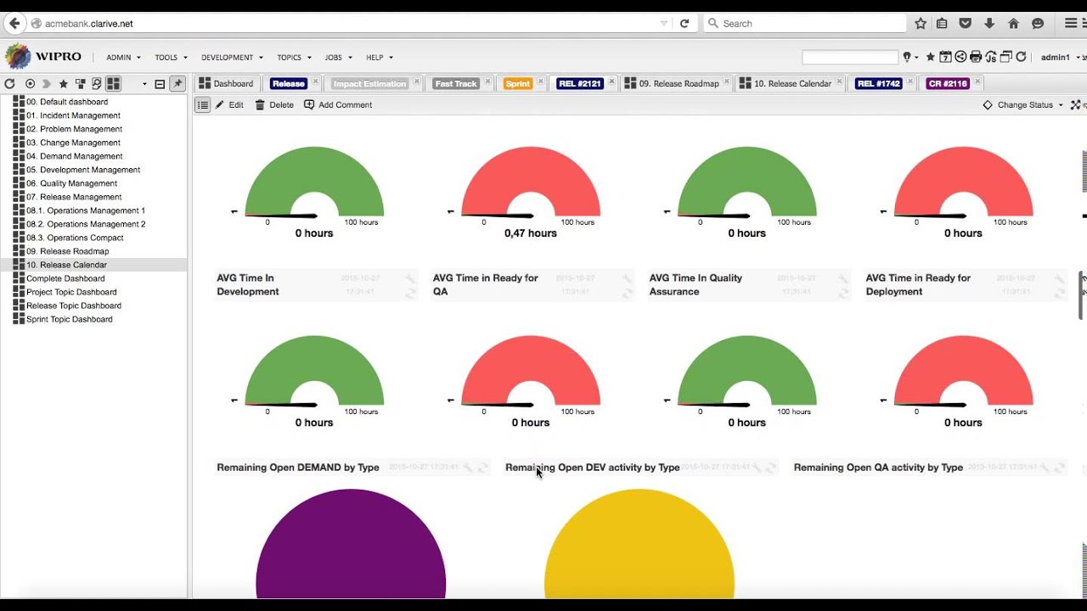
Task: Click the refresh icon in header right
Action: click(1022, 58)
